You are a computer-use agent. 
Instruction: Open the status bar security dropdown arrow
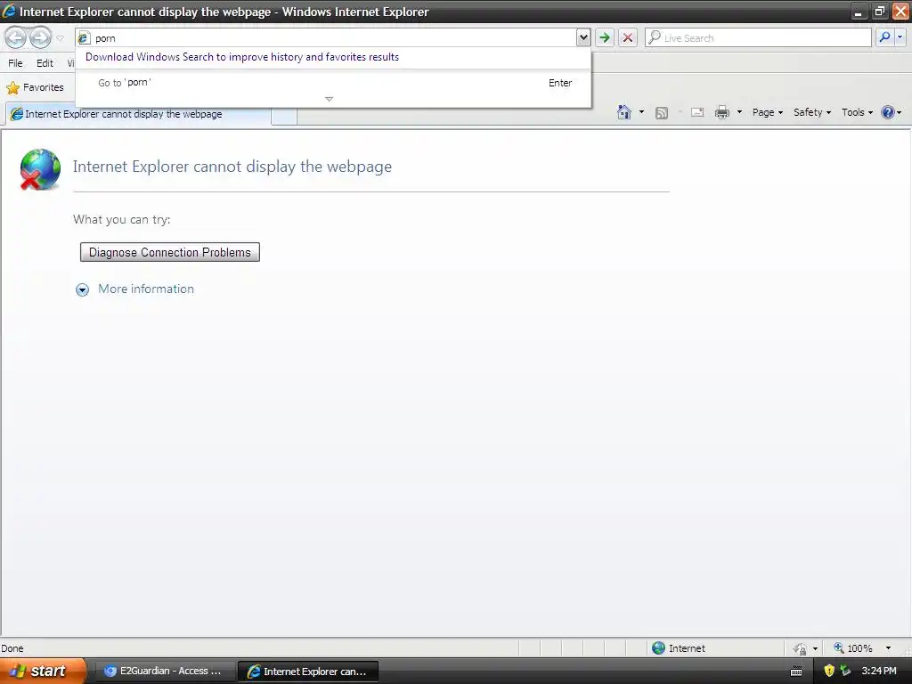coord(816,648)
